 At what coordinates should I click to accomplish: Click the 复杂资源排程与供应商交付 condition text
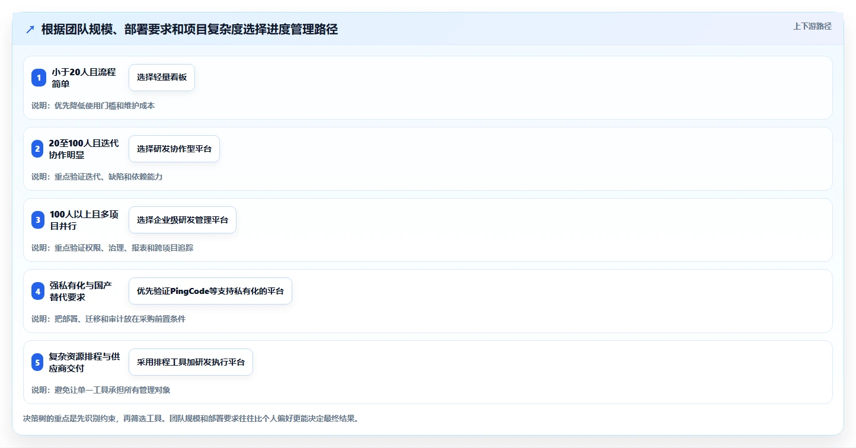point(84,362)
